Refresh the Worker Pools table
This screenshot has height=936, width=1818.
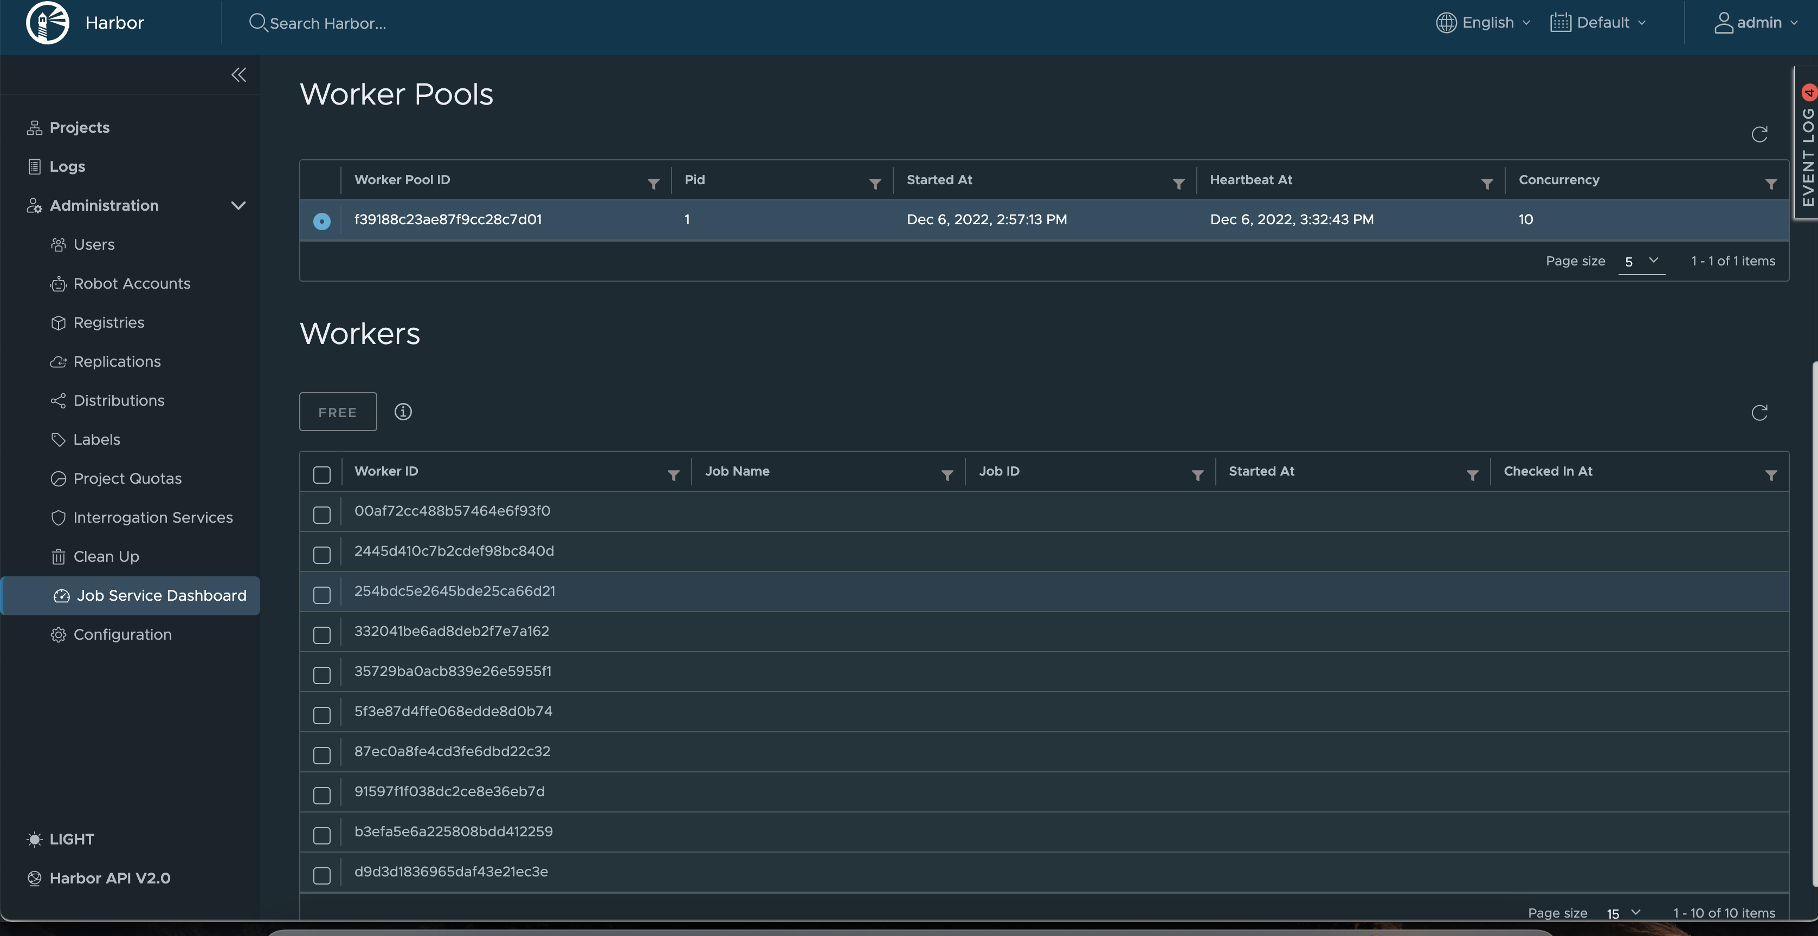pos(1759,134)
